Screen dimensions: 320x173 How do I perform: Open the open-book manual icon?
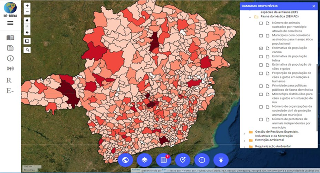(x=10, y=37)
